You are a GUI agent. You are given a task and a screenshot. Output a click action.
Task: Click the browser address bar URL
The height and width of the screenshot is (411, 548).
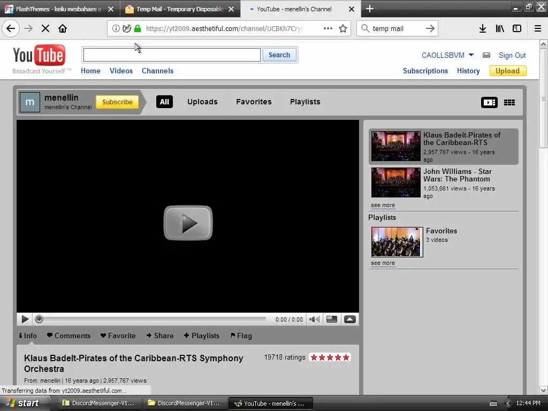pyautogui.click(x=224, y=28)
